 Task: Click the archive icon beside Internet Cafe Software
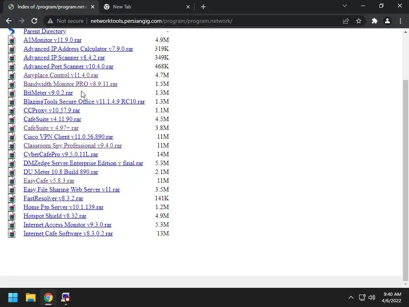[12, 234]
